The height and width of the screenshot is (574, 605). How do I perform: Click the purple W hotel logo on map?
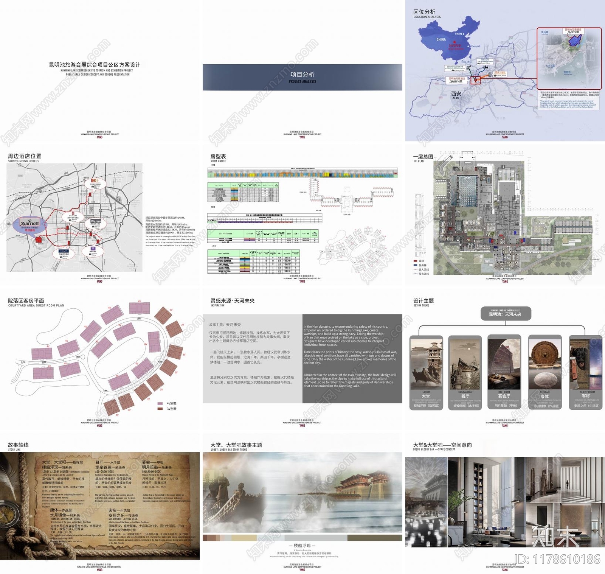point(93,249)
